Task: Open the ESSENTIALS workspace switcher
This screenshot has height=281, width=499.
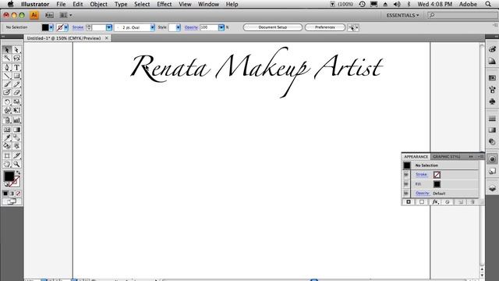Action: click(x=402, y=16)
